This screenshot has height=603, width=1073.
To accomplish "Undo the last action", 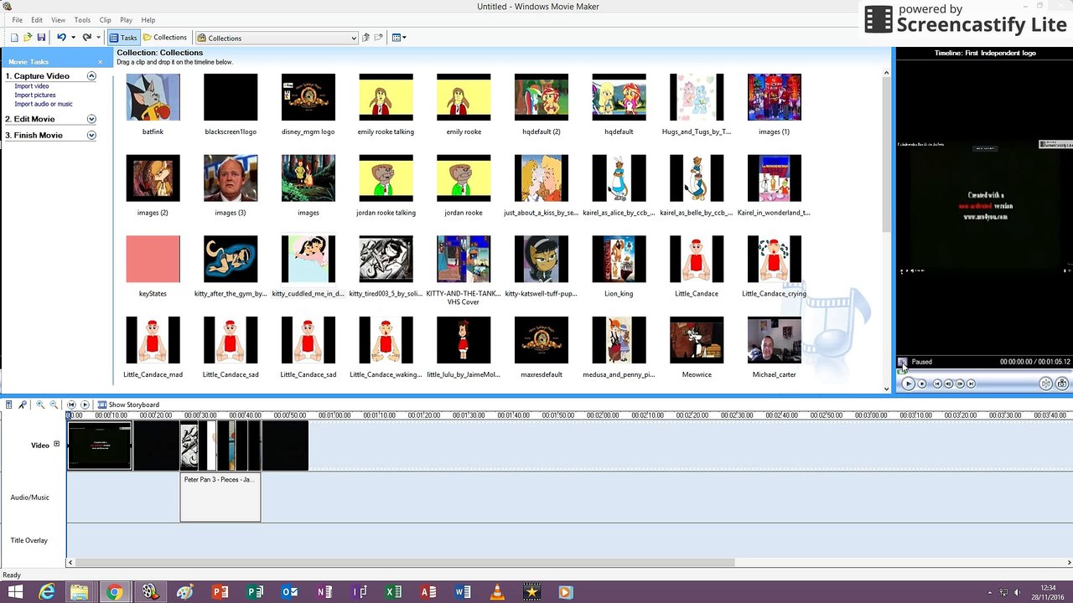I will (x=61, y=38).
